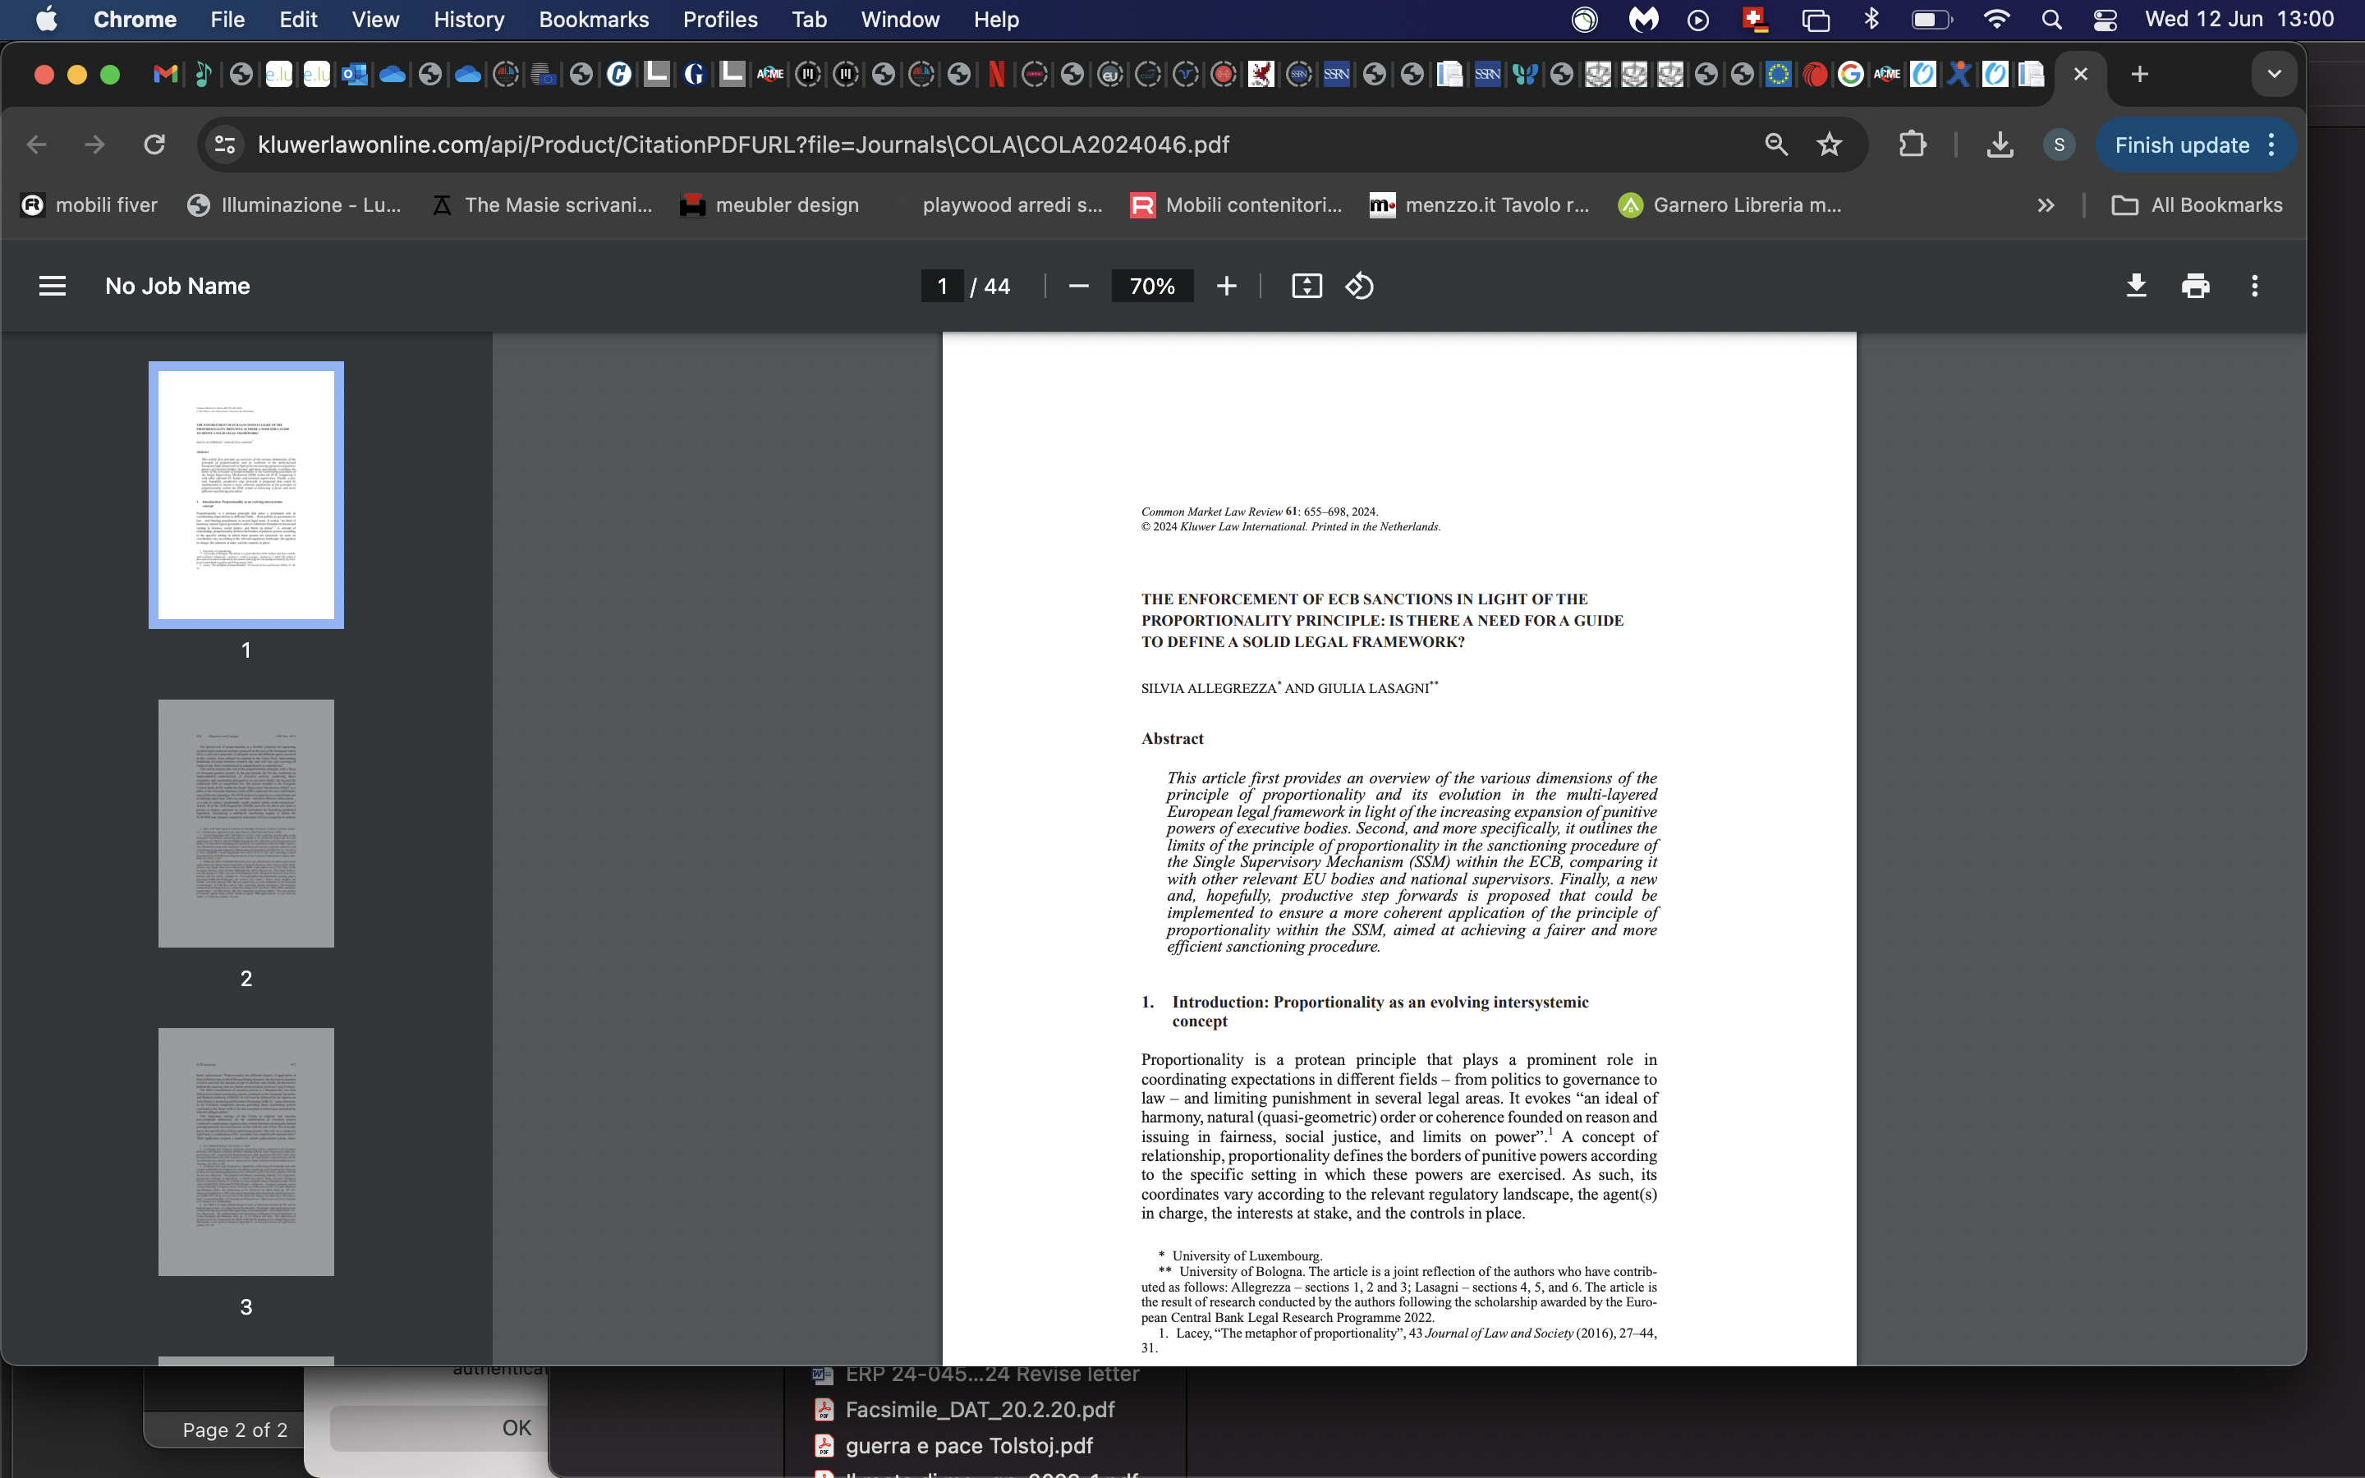Open the All Bookmarks folder
This screenshot has width=2365, height=1478.
click(2197, 205)
